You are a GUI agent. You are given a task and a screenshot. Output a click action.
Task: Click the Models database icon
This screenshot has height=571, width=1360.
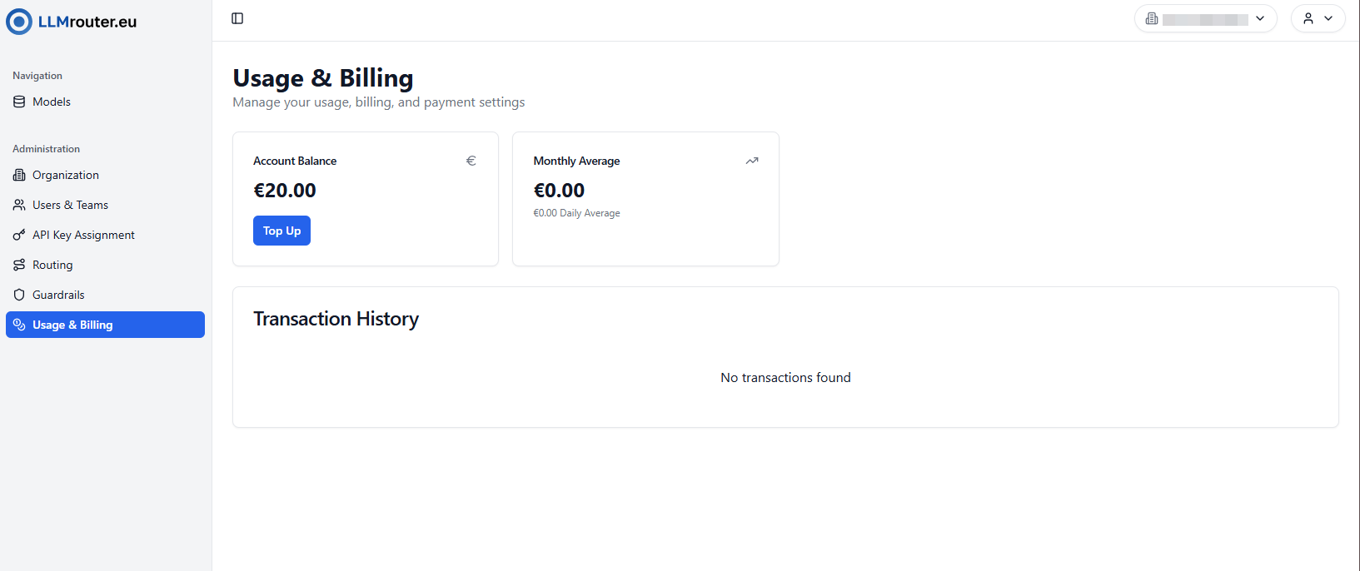coord(19,102)
